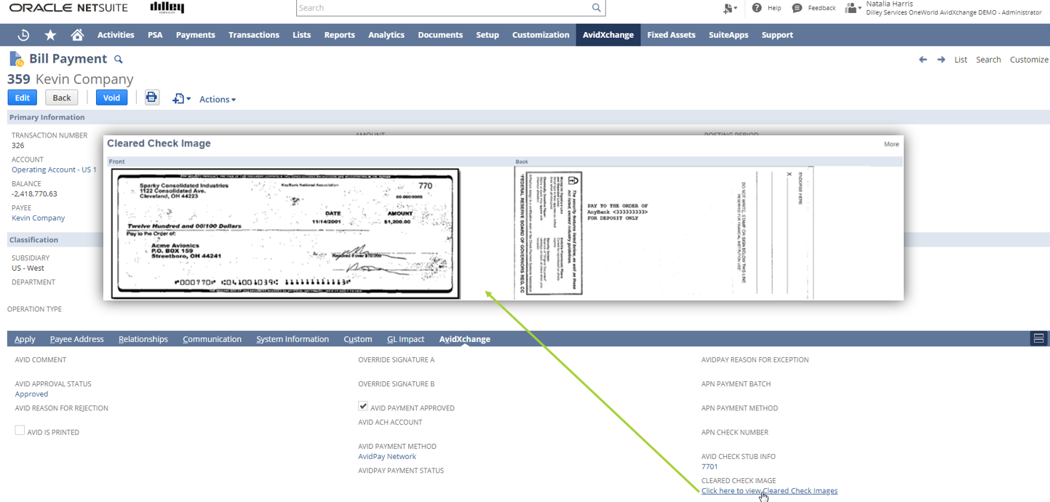Toggle the Avid Is Printed checkbox
This screenshot has height=502, width=1050.
[20, 431]
